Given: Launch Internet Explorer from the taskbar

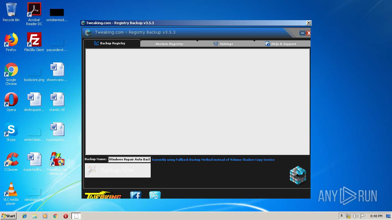Looking at the screenshot, I should click(24, 216).
